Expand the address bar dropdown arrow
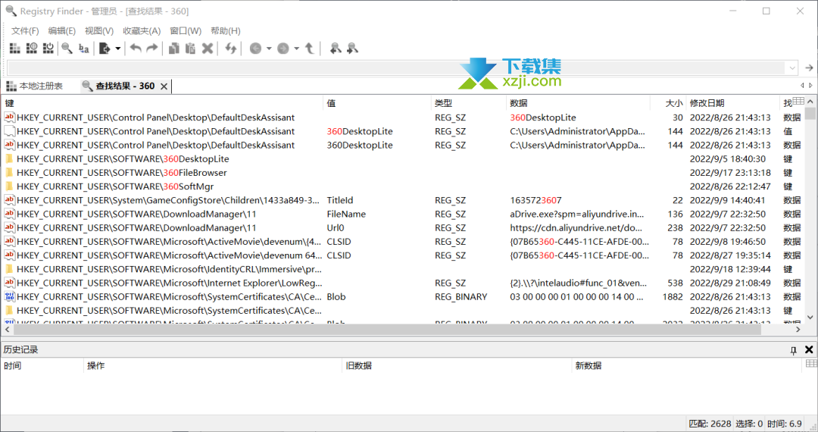 pos(792,67)
